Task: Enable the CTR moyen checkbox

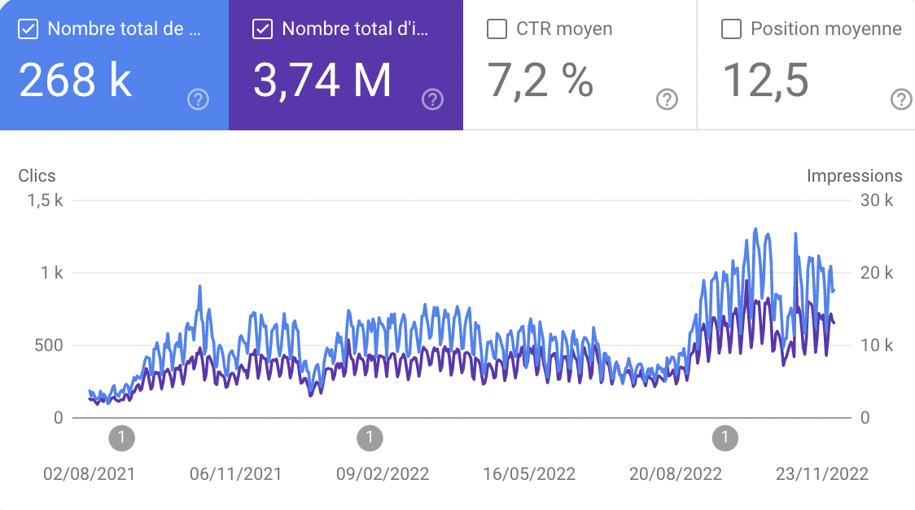Action: (x=497, y=29)
